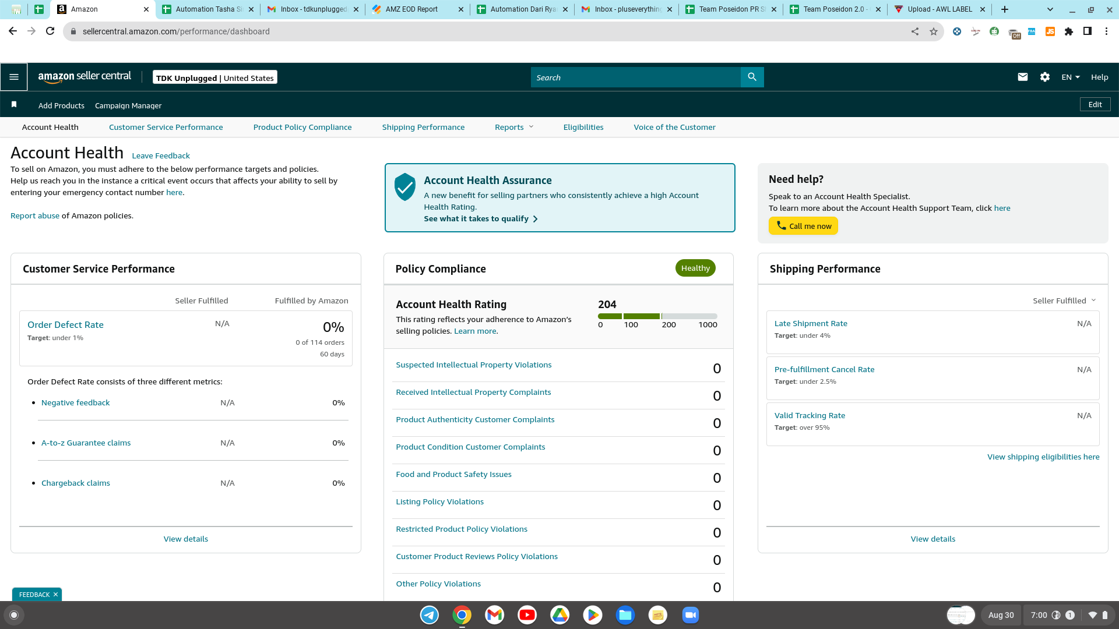Image resolution: width=1119 pixels, height=629 pixels.
Task: Open the Negative feedback metric link
Action: pos(75,402)
